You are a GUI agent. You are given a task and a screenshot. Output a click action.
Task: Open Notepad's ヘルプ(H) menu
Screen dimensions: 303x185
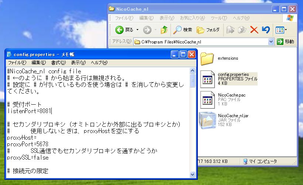(99, 63)
